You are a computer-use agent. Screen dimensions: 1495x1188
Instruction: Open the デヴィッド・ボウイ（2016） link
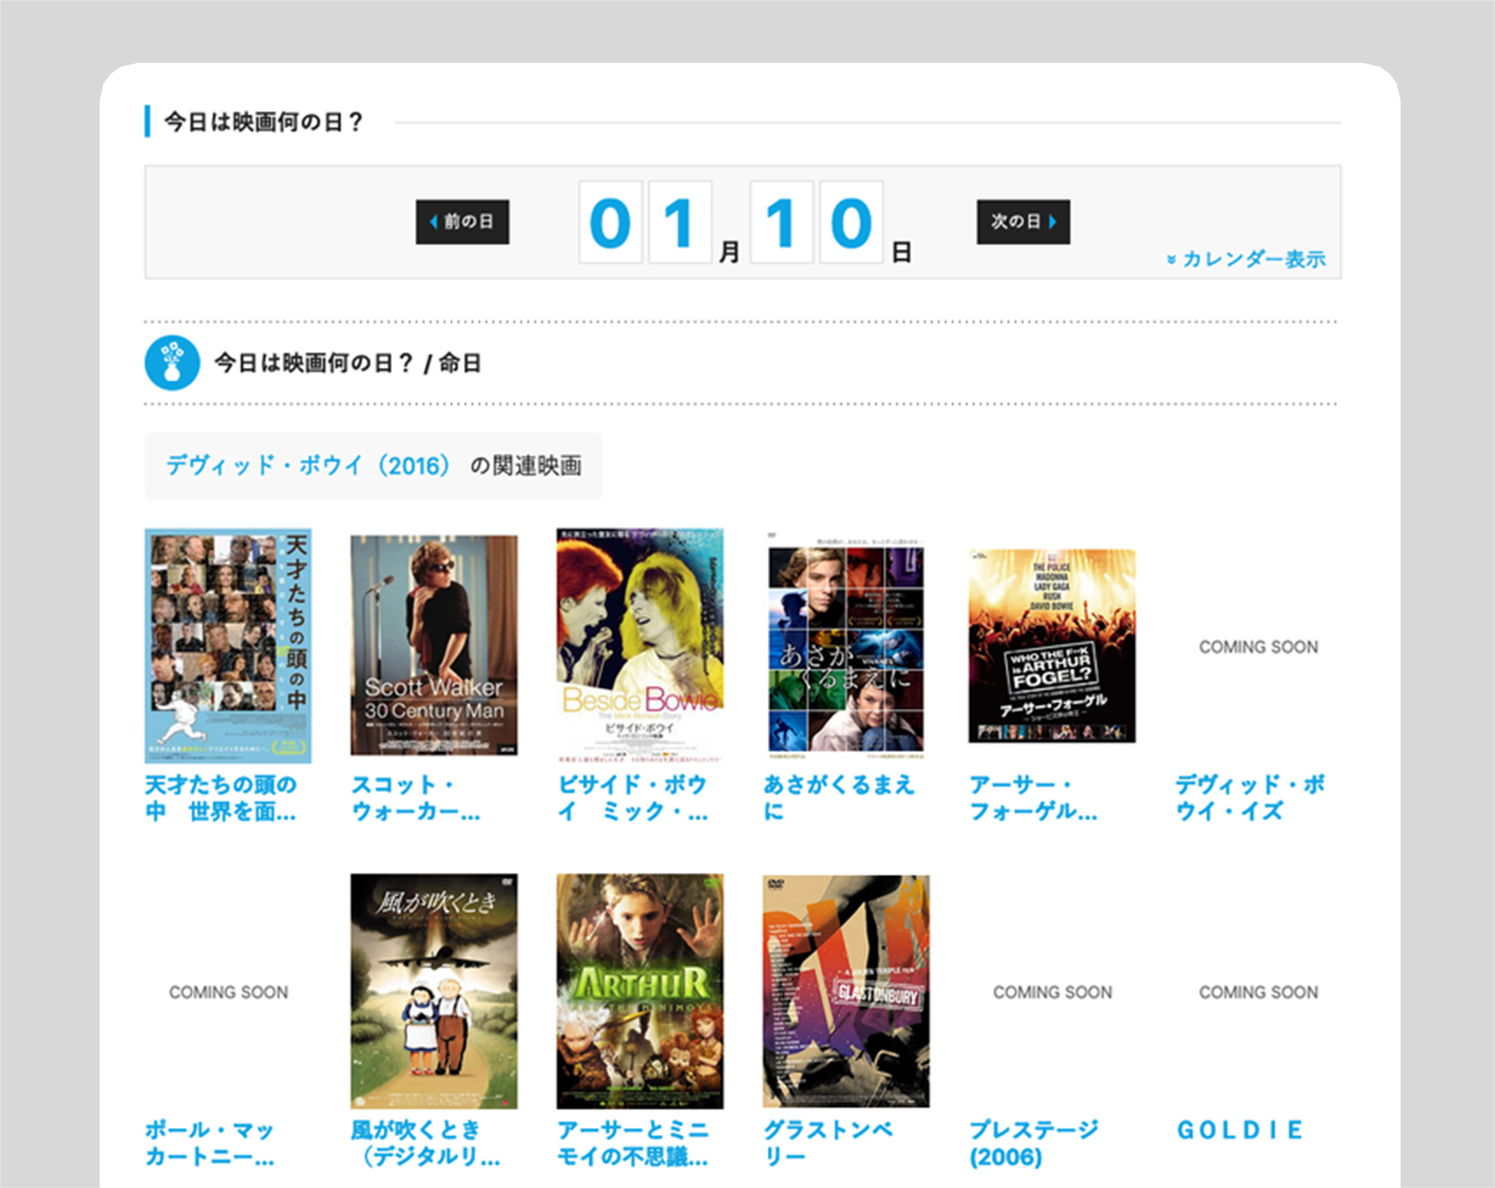(308, 466)
